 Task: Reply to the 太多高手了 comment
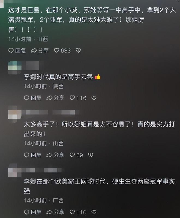[33, 155]
